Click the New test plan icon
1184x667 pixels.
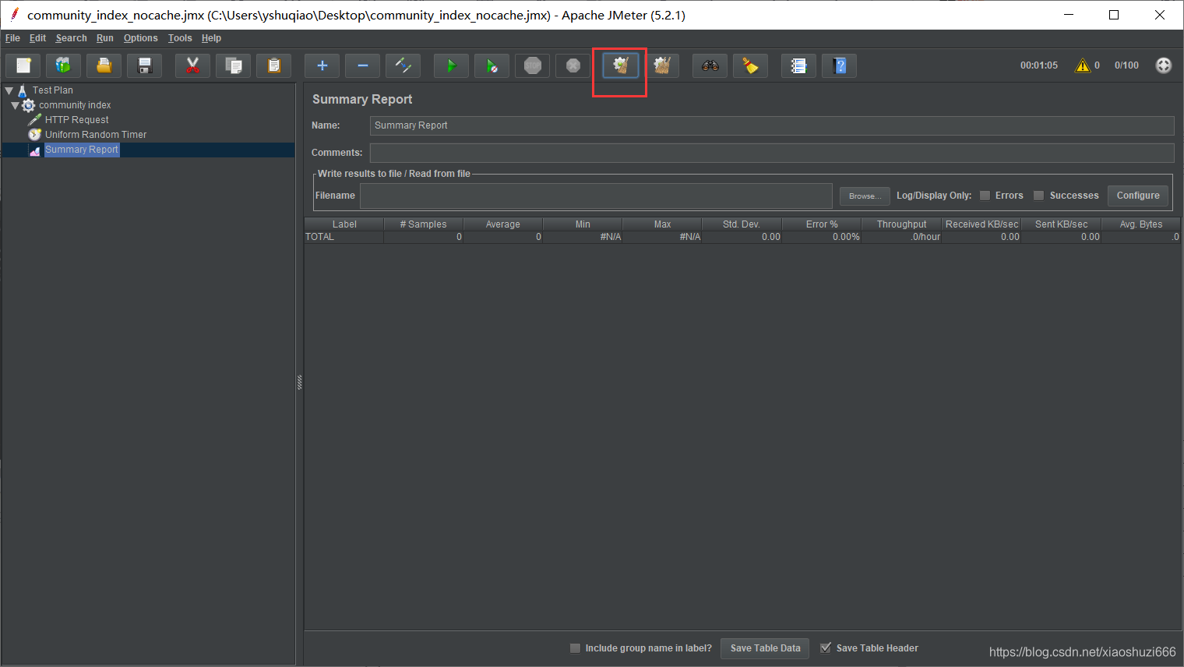click(x=23, y=66)
